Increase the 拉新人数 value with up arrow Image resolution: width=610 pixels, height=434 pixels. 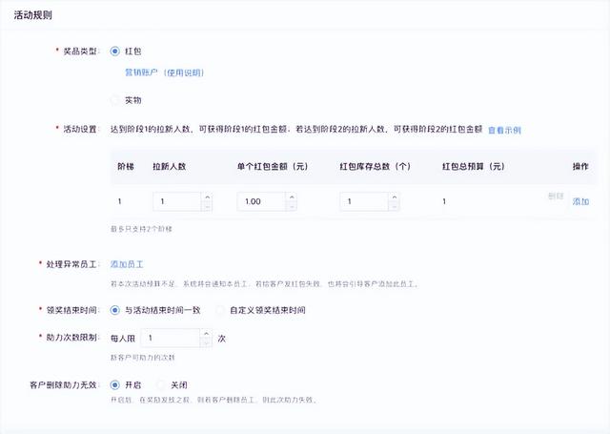tap(207, 197)
